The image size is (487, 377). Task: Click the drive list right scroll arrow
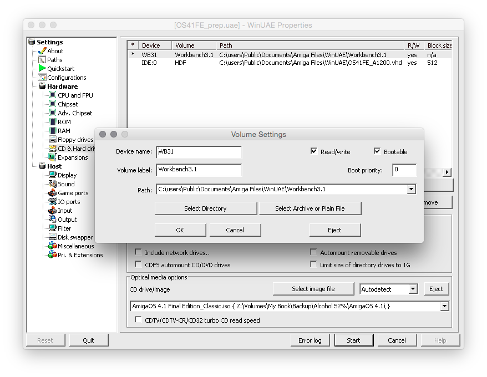click(x=447, y=172)
